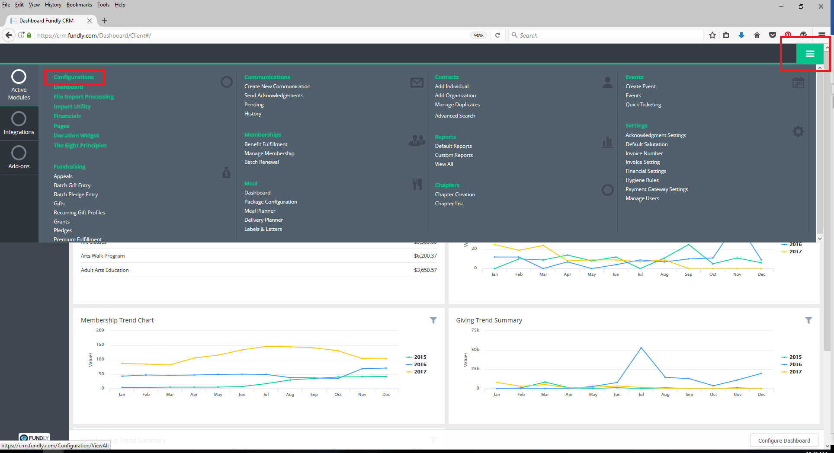Screen dimensions: 834x453
Task: Toggle 2016 series in Giving Trend legend
Action: [792, 364]
